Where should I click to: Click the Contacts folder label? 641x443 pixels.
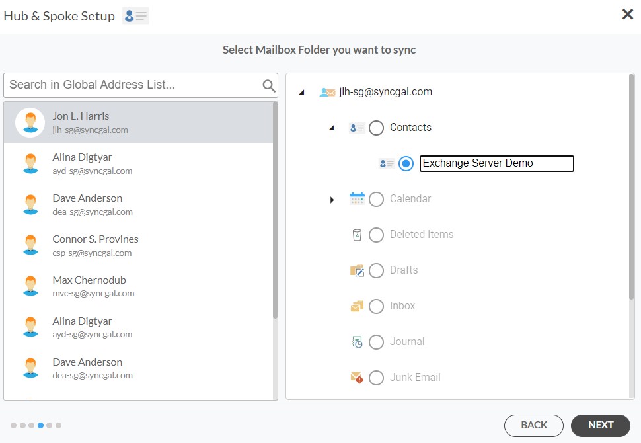click(410, 127)
